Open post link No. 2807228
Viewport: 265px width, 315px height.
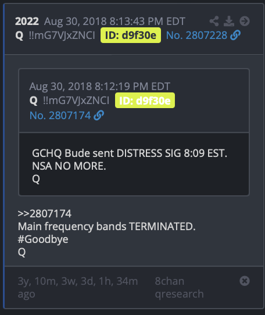tap(196, 35)
